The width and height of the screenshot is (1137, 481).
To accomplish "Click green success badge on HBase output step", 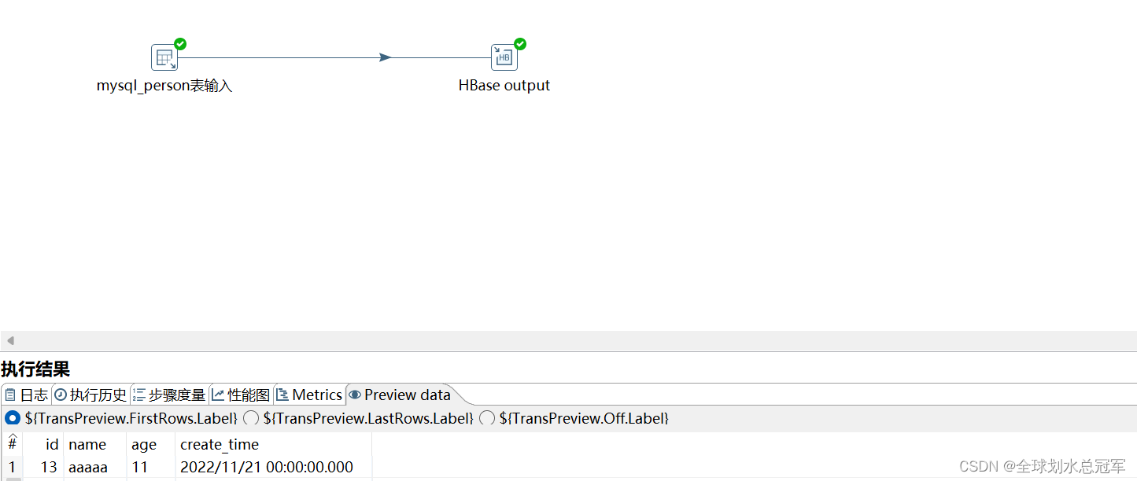I will click(519, 43).
